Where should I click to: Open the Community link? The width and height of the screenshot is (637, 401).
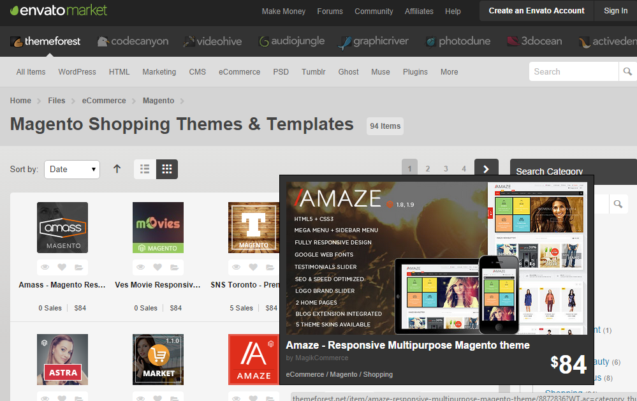pos(374,11)
